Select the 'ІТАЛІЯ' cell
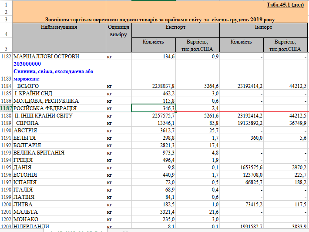Viewport: 309px width, 232px height. click(59, 190)
